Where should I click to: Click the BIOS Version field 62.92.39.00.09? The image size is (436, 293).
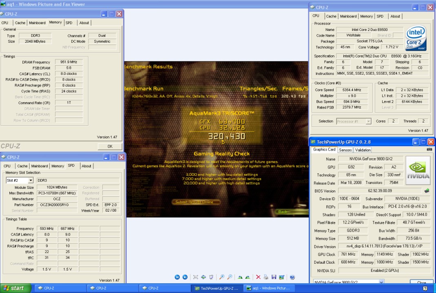pyautogui.click(x=380, y=190)
